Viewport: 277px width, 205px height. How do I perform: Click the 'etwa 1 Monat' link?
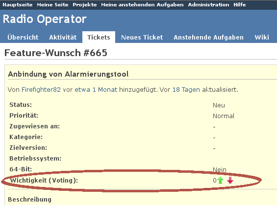[96, 90]
